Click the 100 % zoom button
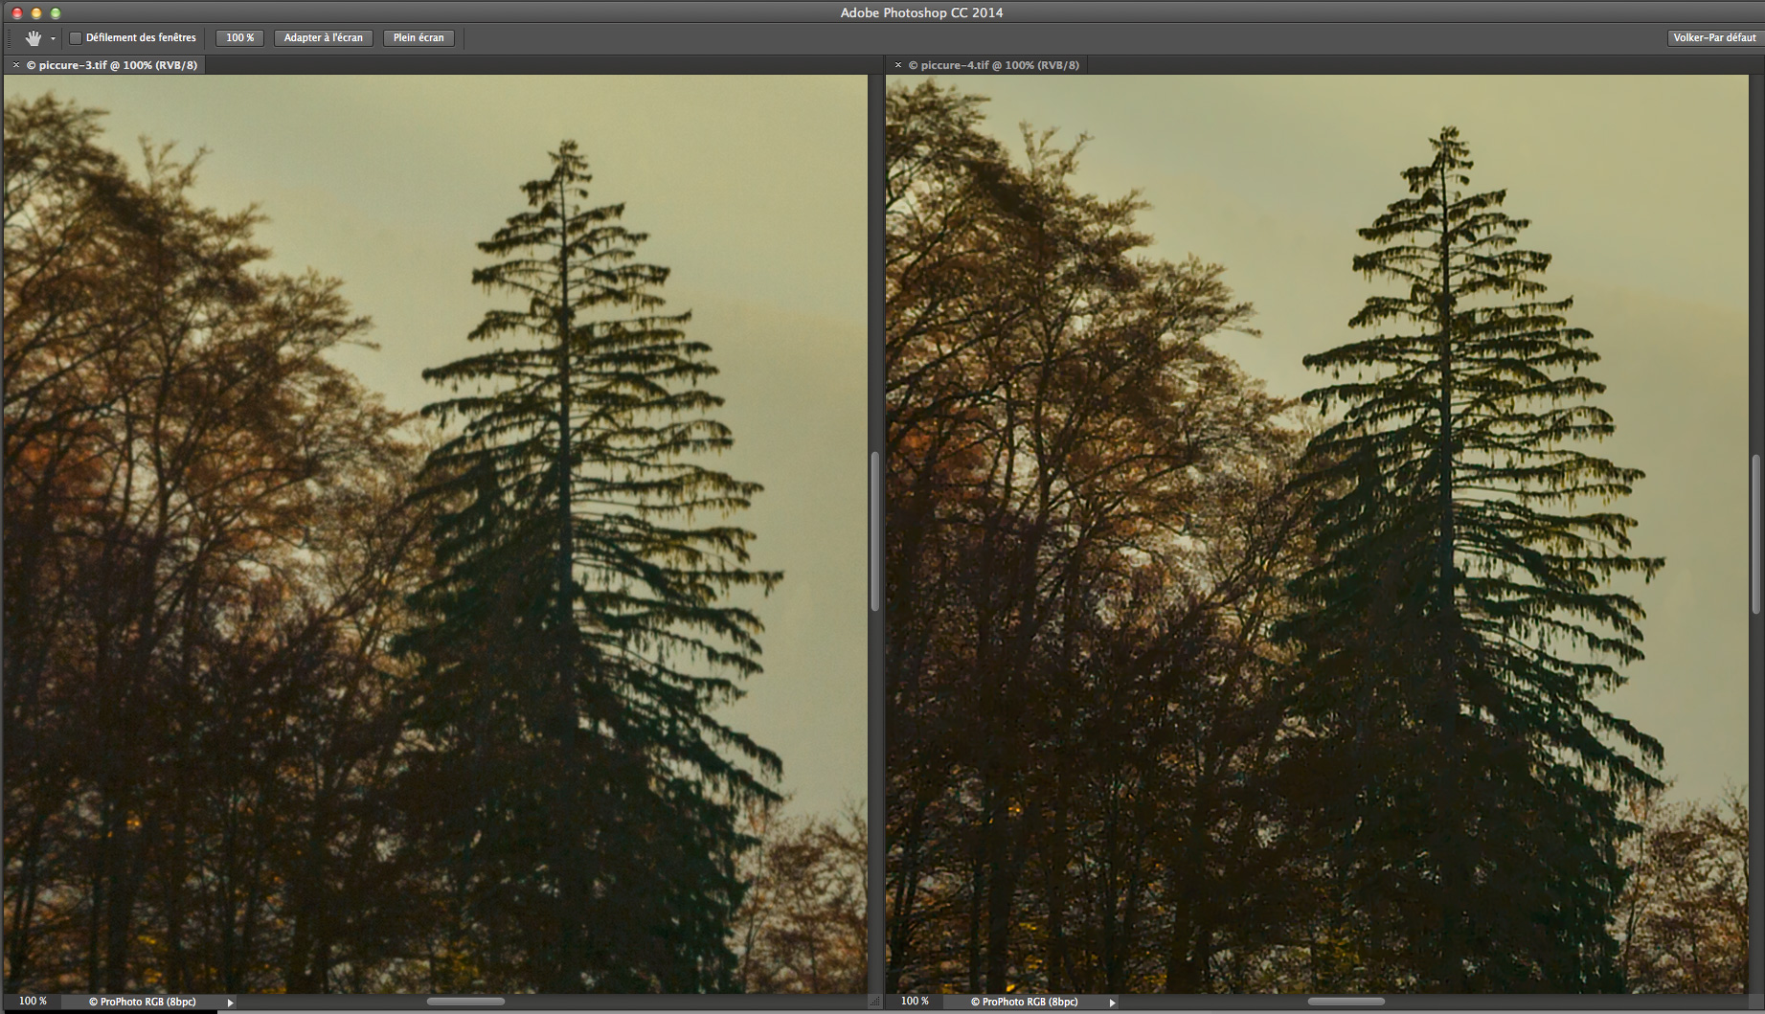The width and height of the screenshot is (1765, 1014). [239, 38]
